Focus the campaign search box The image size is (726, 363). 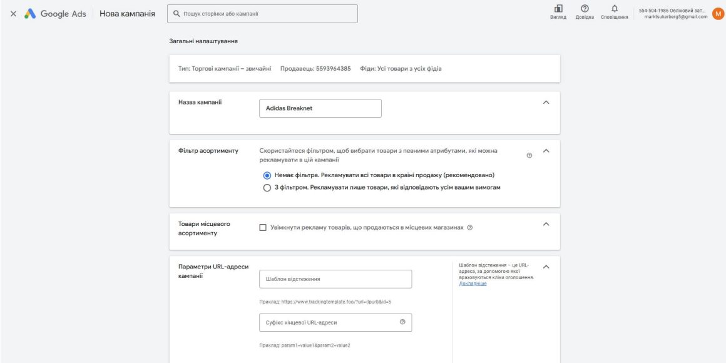point(262,14)
